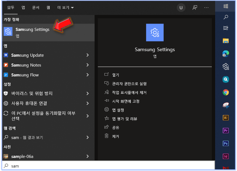Switch to the 앱 tab
237x171 pixels.
[x=23, y=8]
